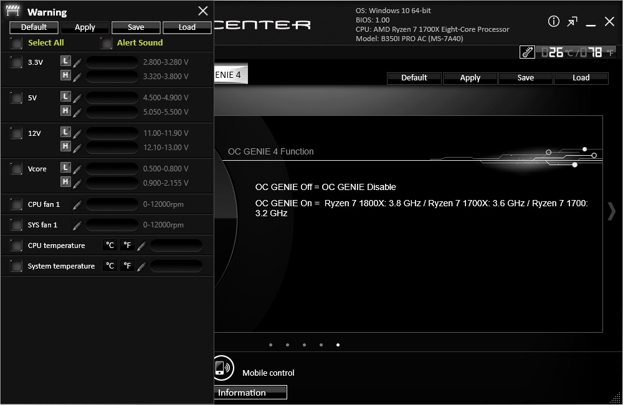Enable the Alert Sound checkbox
Viewport: 623px width, 405px height.
point(106,43)
